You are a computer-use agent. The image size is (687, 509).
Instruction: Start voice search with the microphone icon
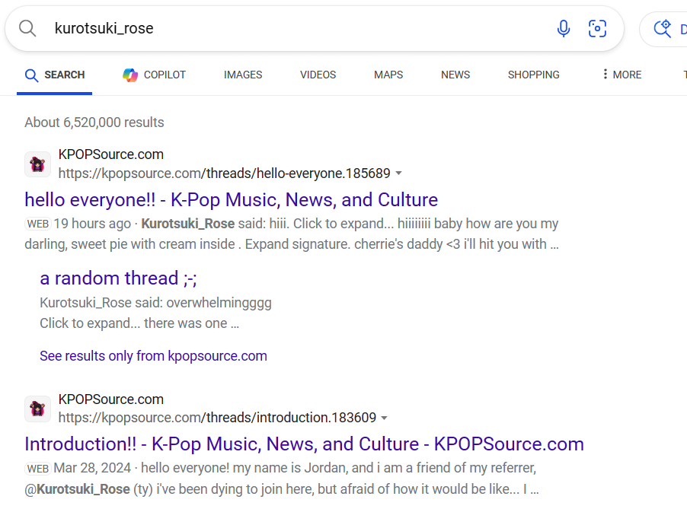[564, 28]
